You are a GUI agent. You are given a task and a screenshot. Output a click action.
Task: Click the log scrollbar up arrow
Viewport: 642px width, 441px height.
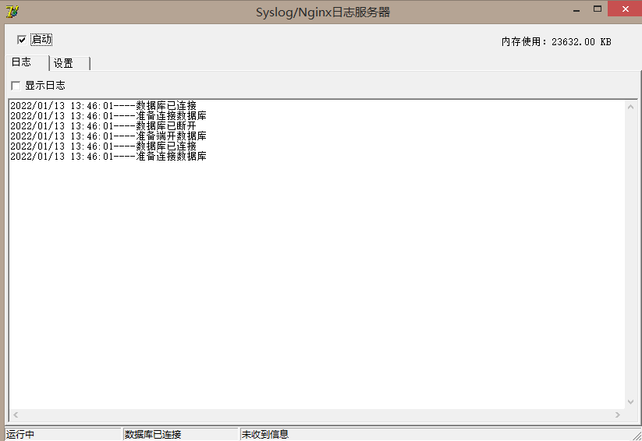point(630,108)
